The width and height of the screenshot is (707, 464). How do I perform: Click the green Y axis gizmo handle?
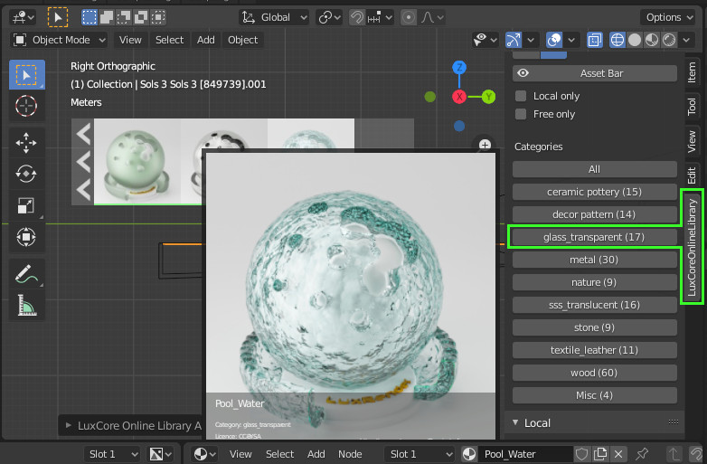[x=488, y=96]
